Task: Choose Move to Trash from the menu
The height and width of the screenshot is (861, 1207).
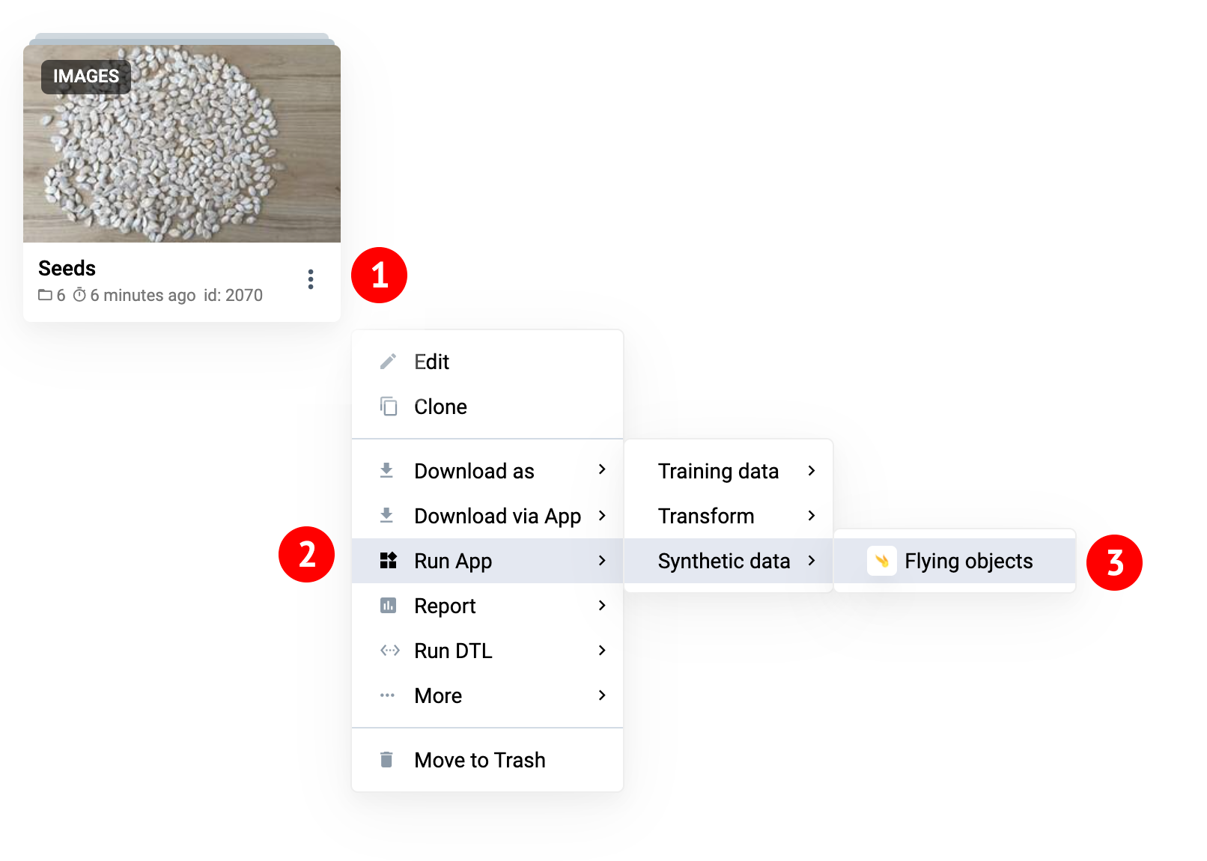Action: click(479, 760)
